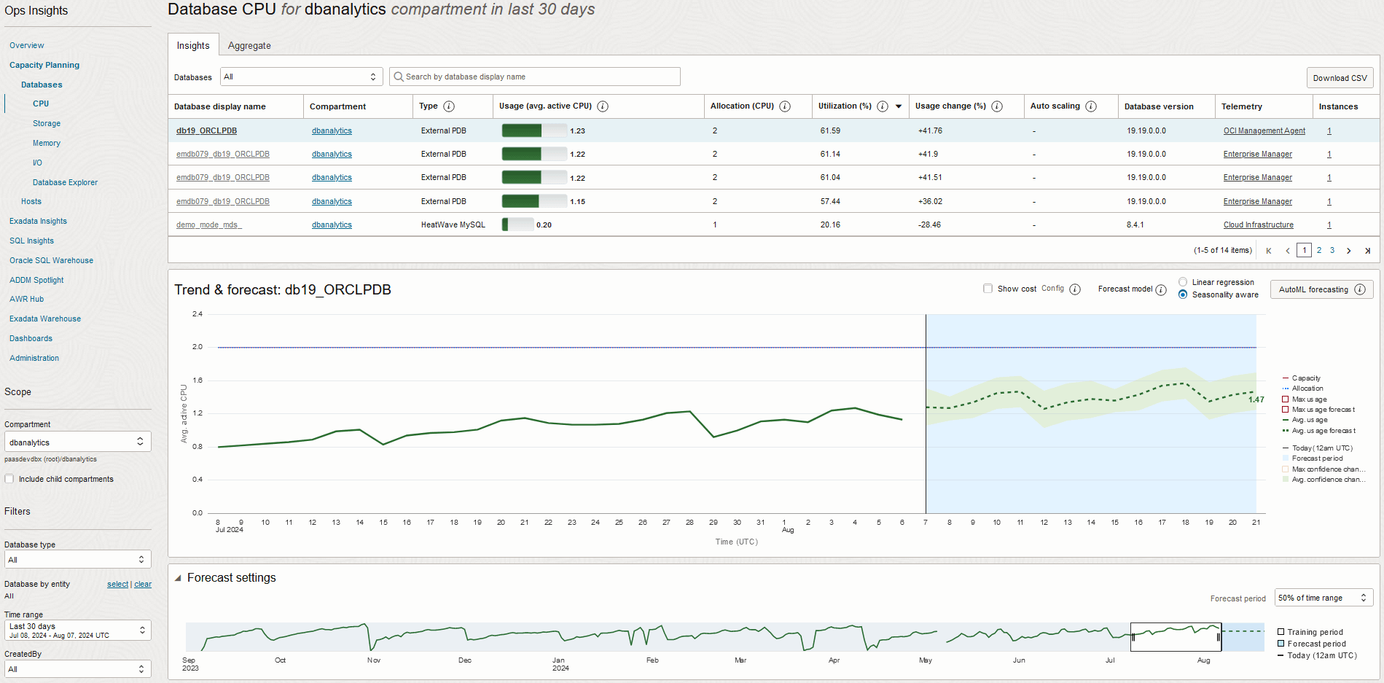Click the Usage change (%) info icon

point(998,106)
